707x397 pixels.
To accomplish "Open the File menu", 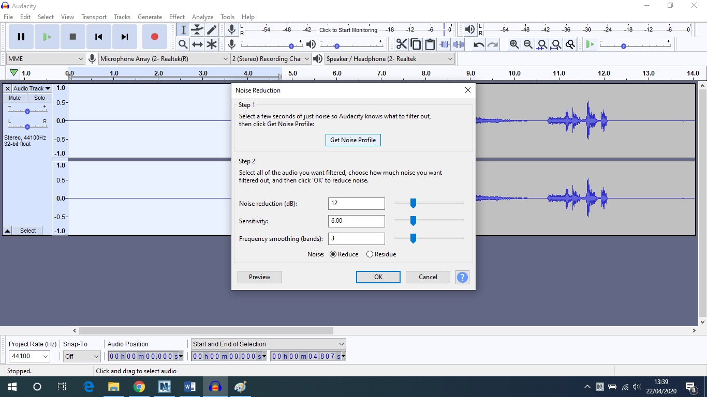I will click(8, 17).
